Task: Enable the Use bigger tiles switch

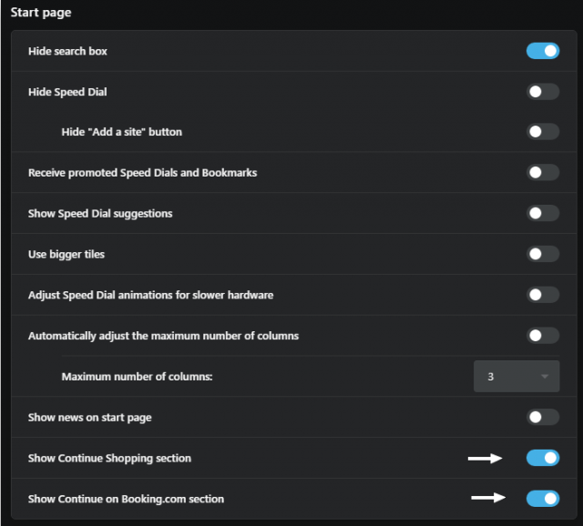Action: point(543,254)
